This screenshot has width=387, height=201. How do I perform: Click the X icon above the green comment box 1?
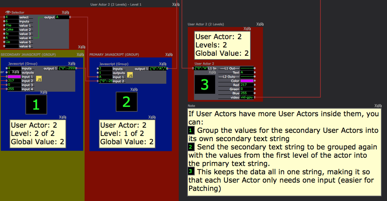pos(42,92)
